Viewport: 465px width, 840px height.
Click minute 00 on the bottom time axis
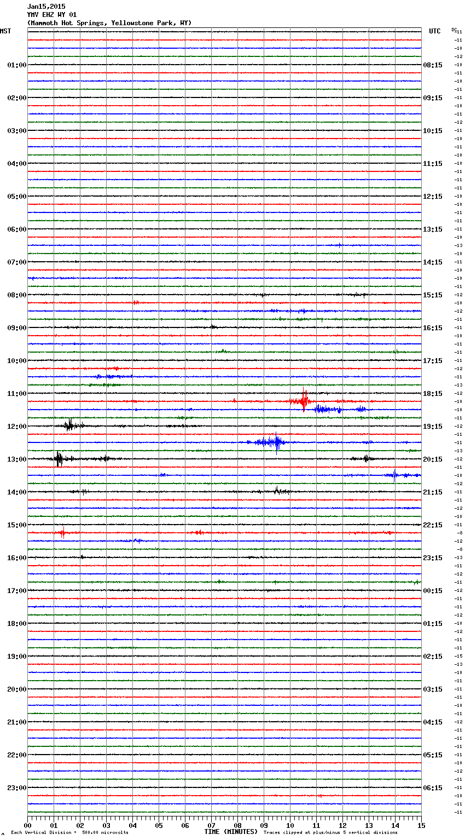coord(27,825)
